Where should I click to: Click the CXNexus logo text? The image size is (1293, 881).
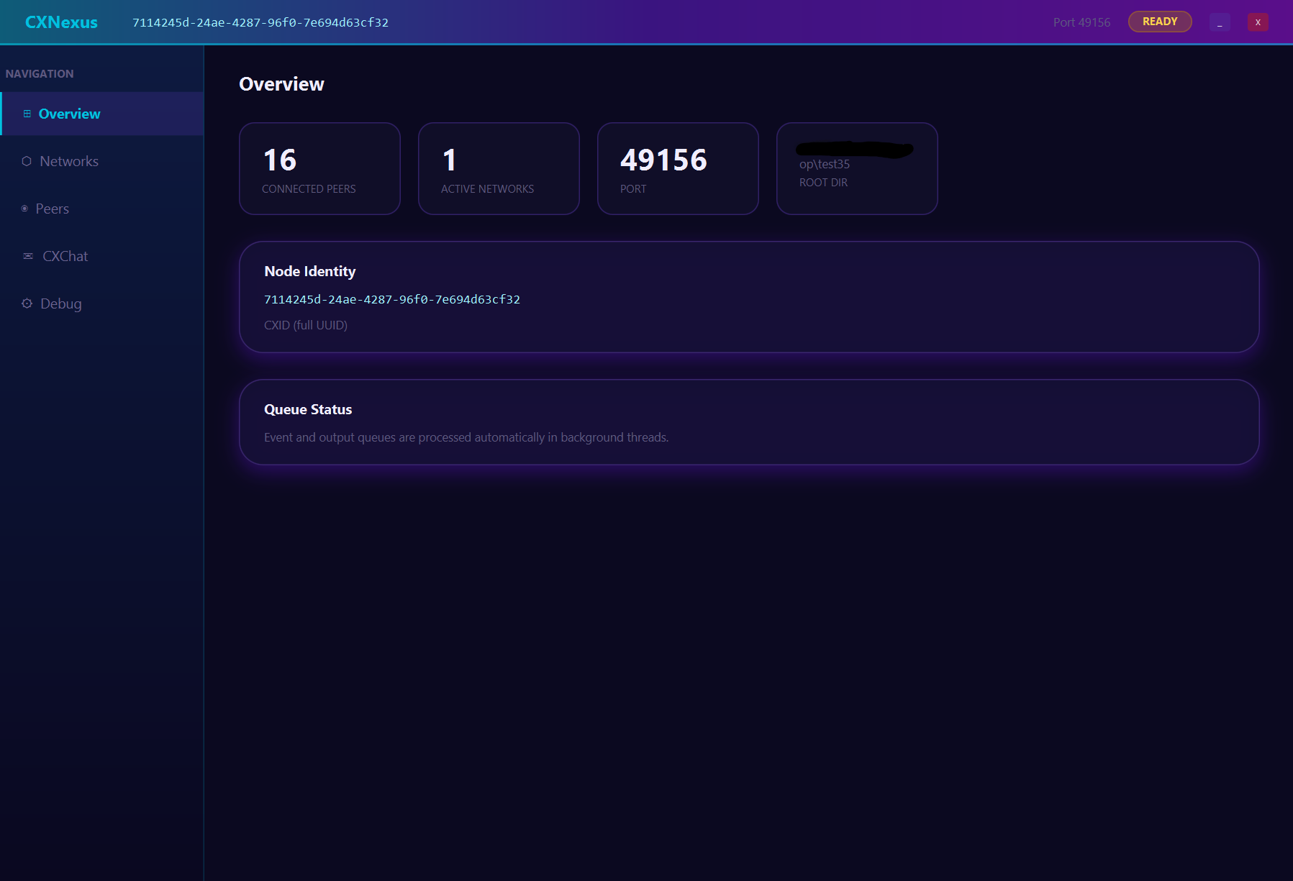(x=61, y=22)
